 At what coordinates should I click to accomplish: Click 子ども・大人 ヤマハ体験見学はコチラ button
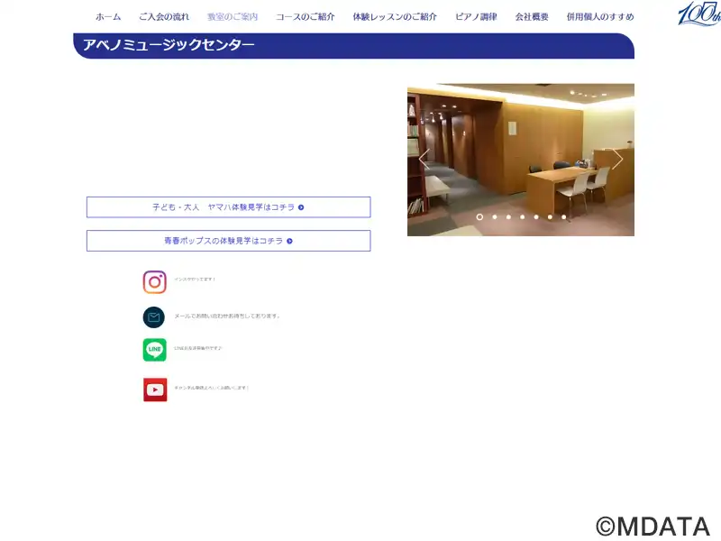(x=229, y=207)
